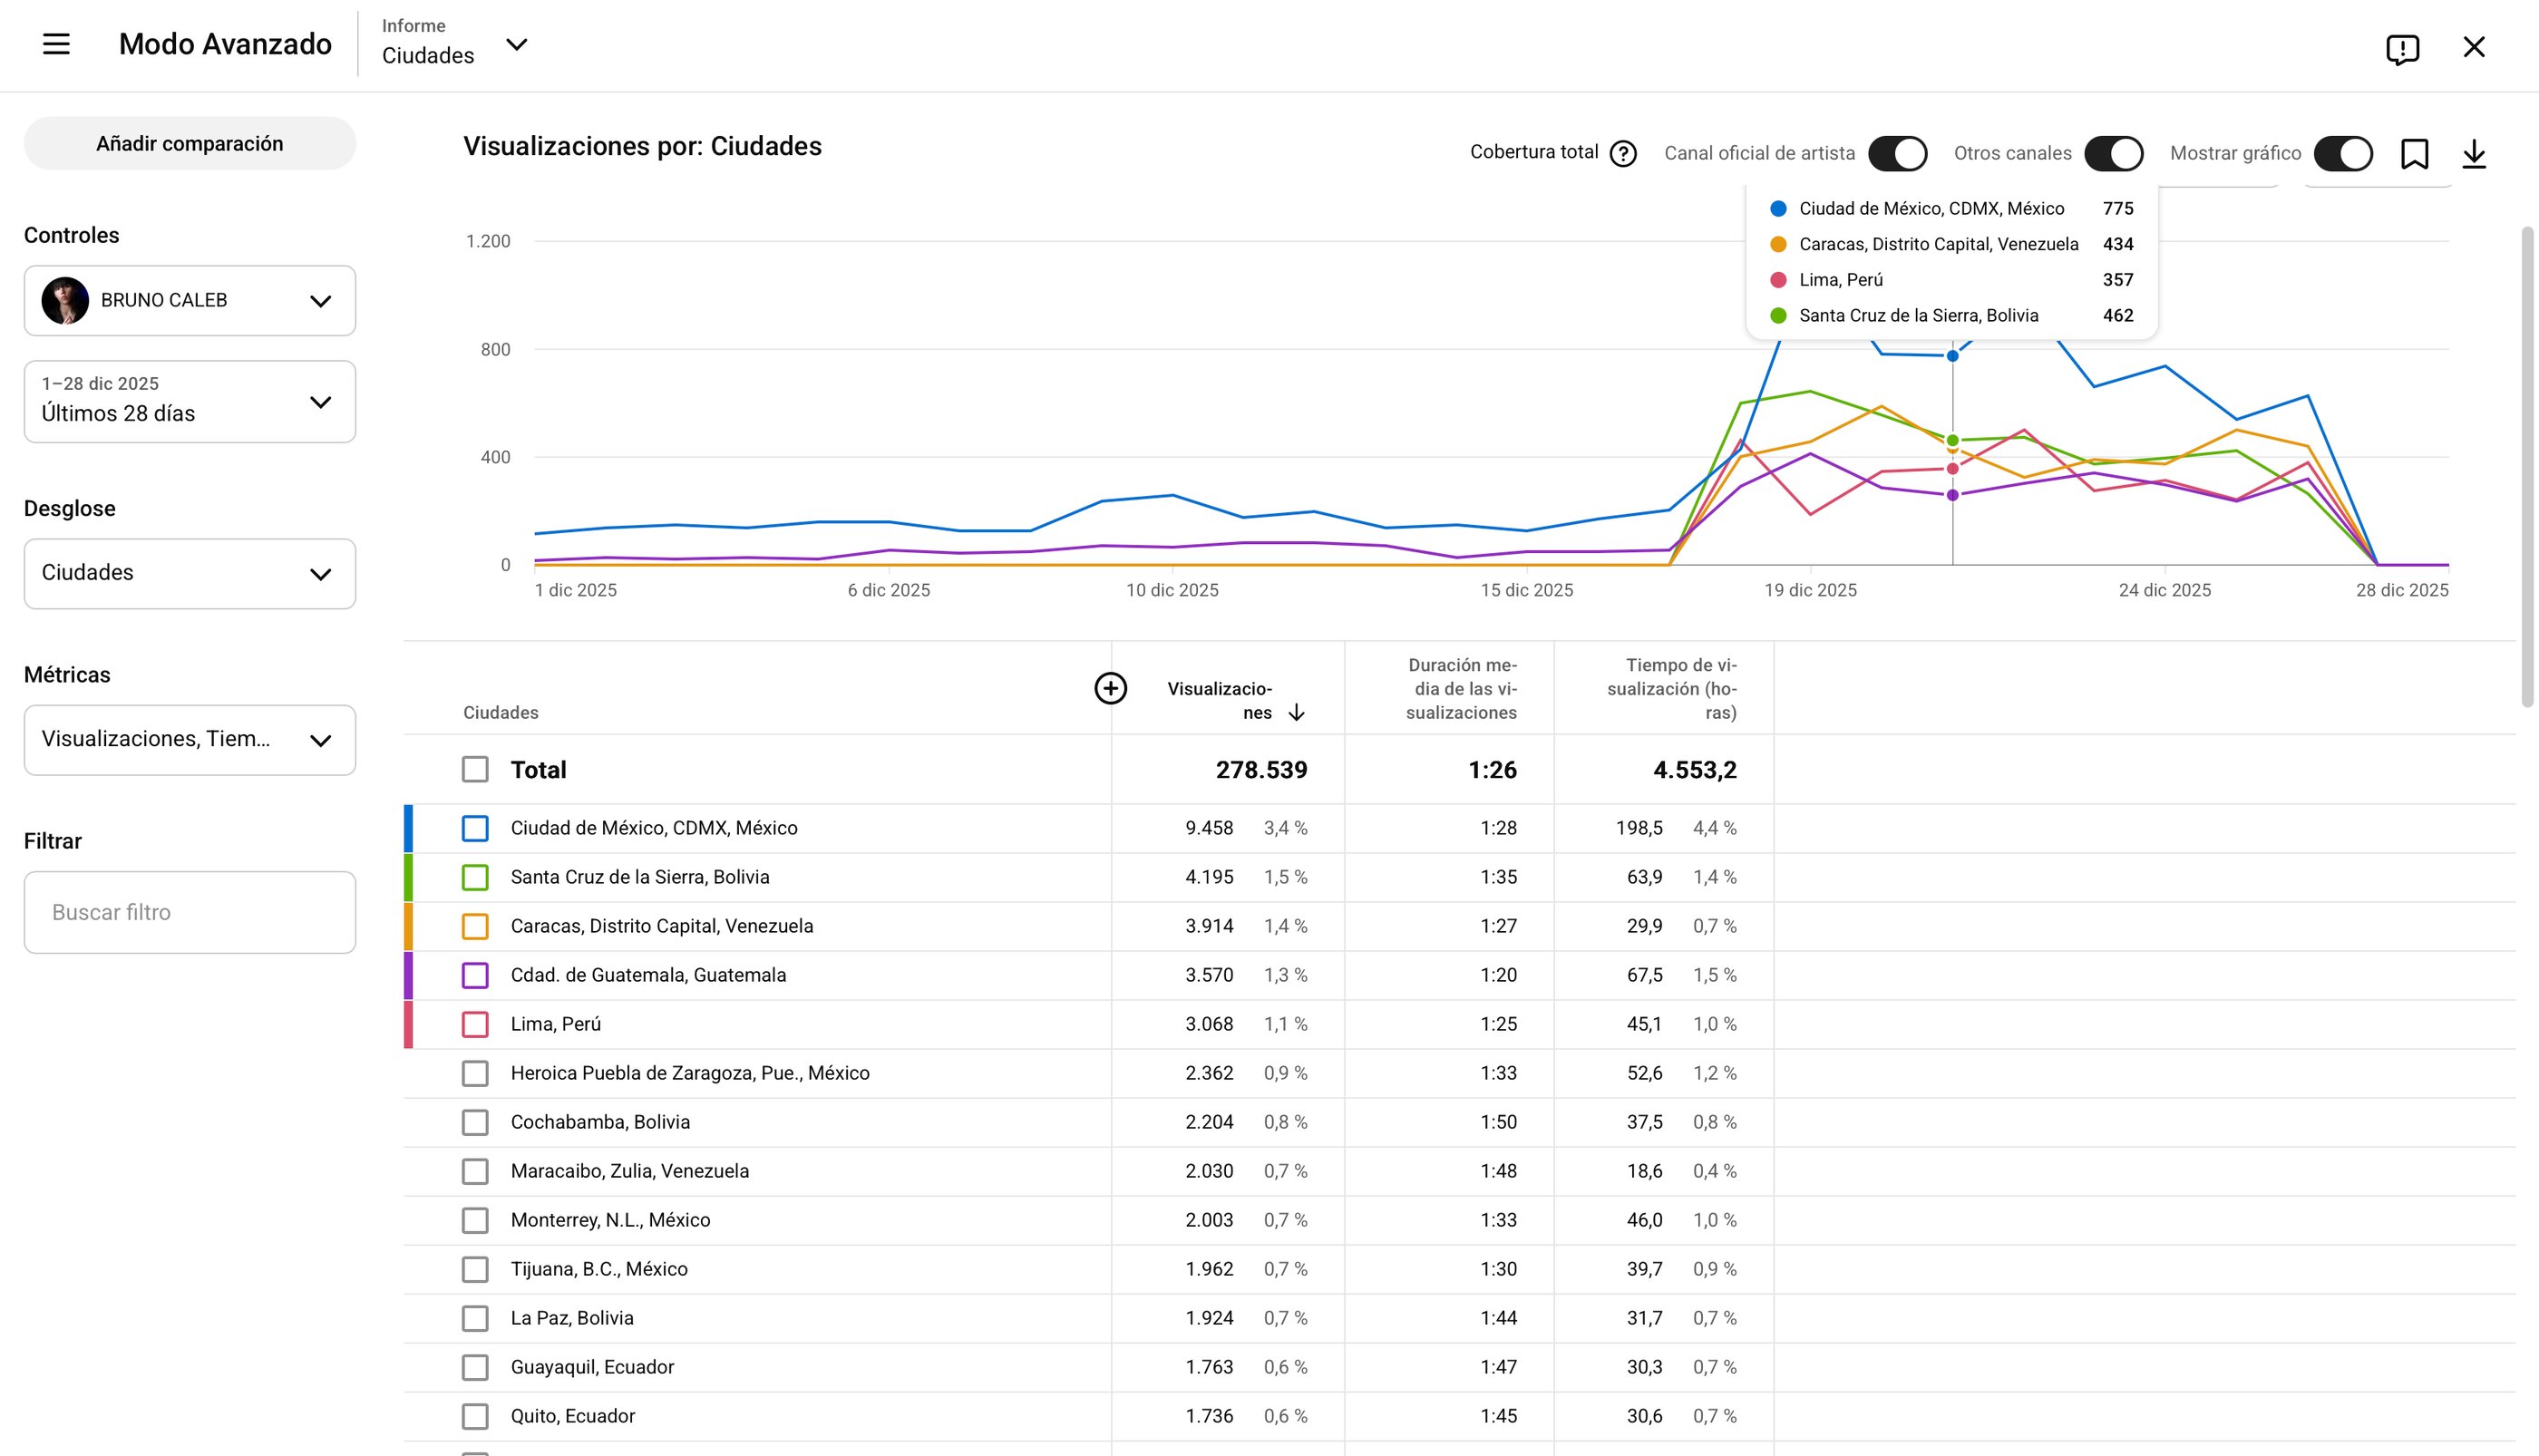Download the report with the download icon
Image resolution: width=2539 pixels, height=1456 pixels.
(x=2473, y=154)
